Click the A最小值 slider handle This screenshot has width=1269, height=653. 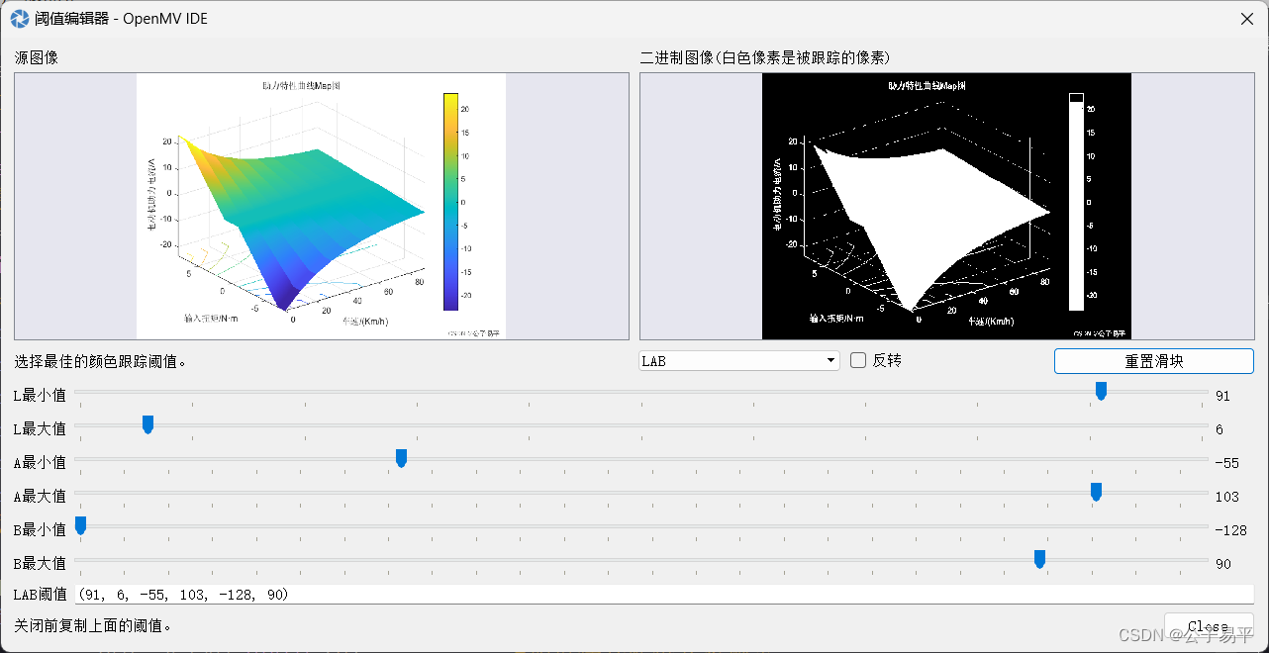(x=401, y=458)
